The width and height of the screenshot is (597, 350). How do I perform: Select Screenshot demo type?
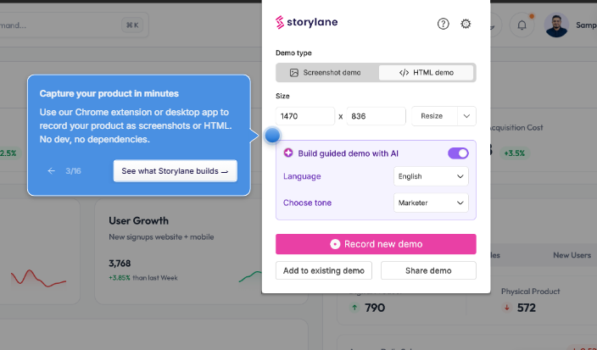326,73
